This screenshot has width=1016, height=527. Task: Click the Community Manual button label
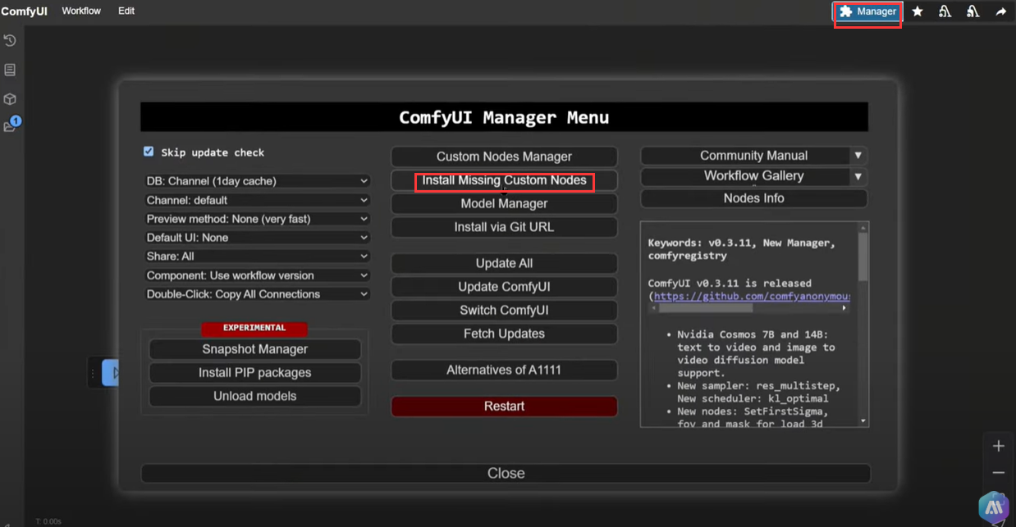tap(753, 156)
